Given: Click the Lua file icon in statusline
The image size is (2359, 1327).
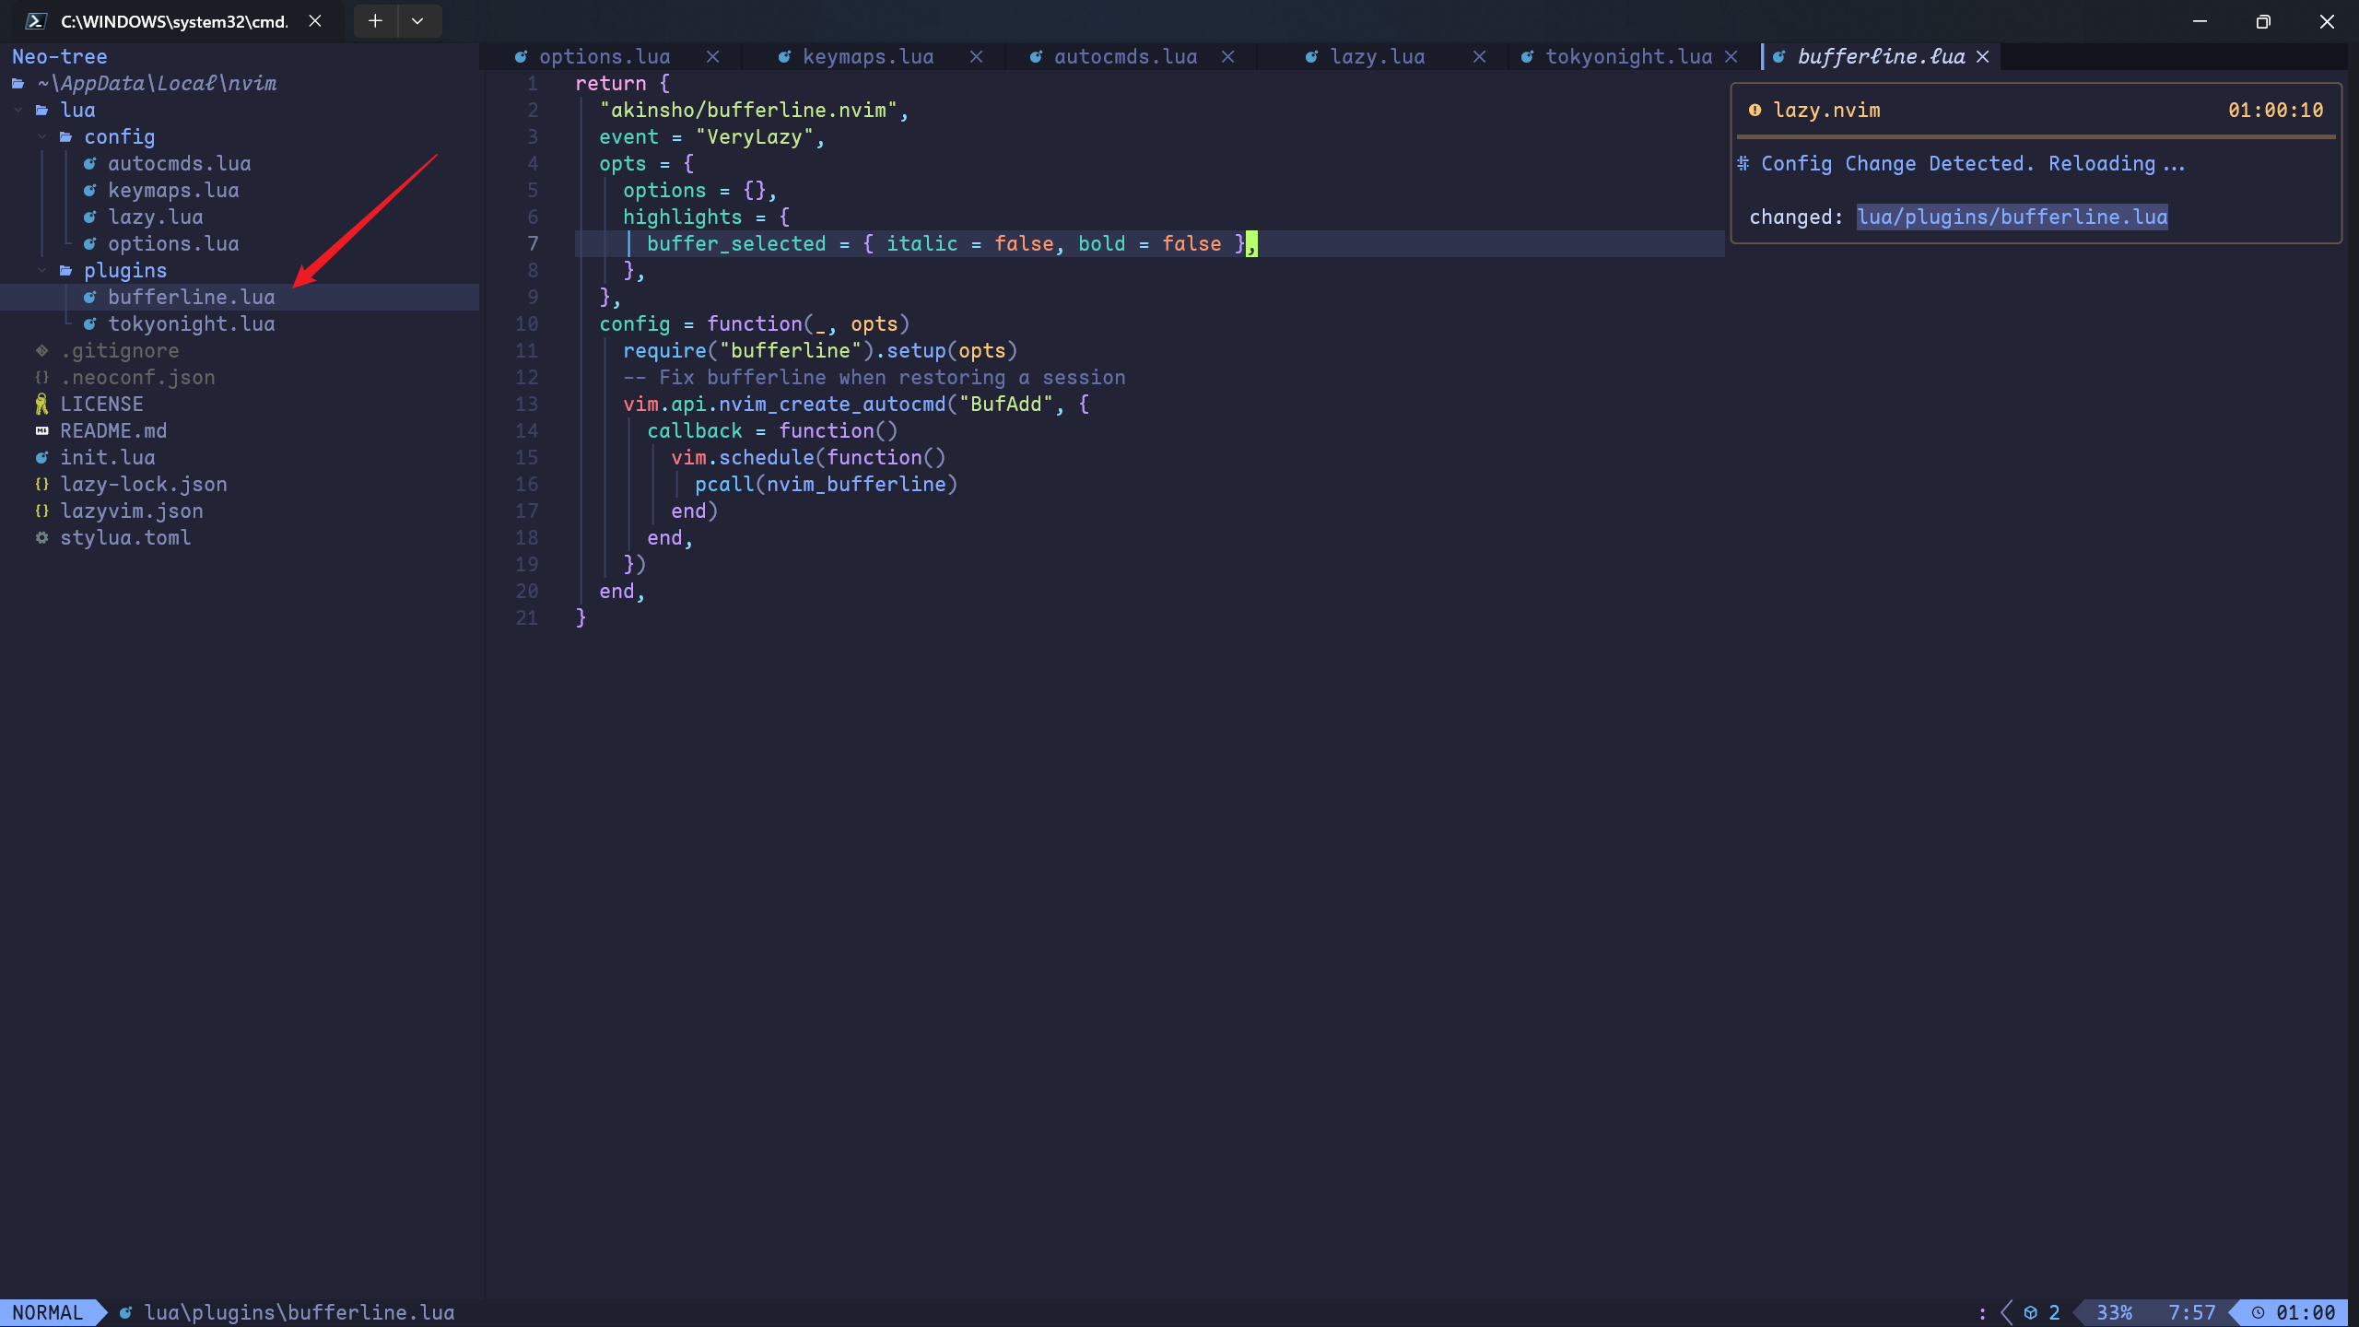Looking at the screenshot, I should (125, 1312).
